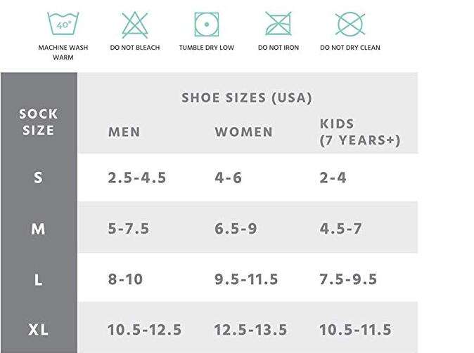Click the kids 10.5-11.5 size cell
474x353 pixels.
pos(355,329)
